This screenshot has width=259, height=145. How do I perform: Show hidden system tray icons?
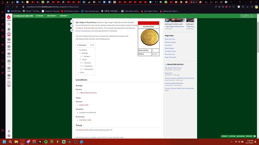coord(231,142)
